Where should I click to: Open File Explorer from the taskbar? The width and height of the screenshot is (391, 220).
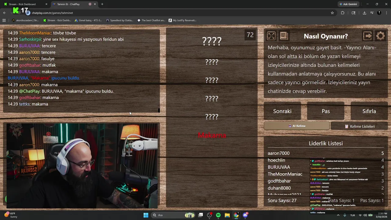point(227,215)
